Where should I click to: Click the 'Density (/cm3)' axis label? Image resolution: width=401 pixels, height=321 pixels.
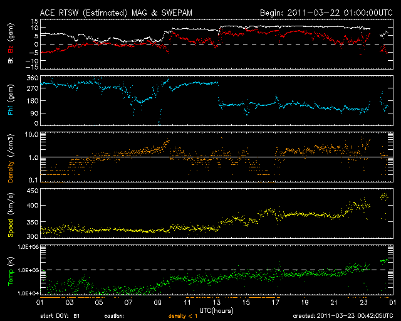coord(11,158)
